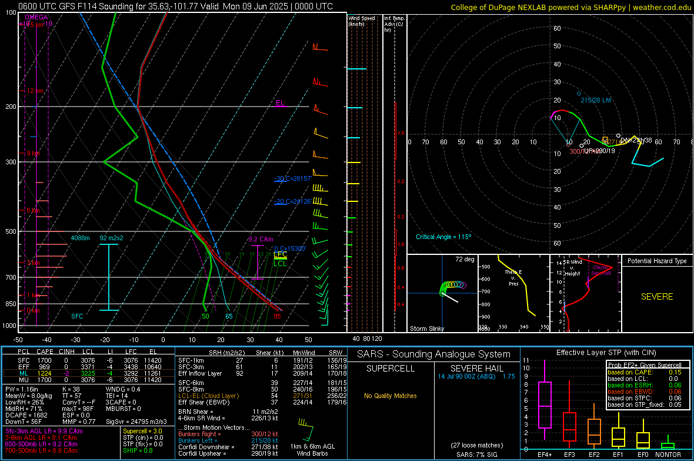Click the SUPERCELL analogue column header
This screenshot has width=694, height=461.
pos(391,369)
